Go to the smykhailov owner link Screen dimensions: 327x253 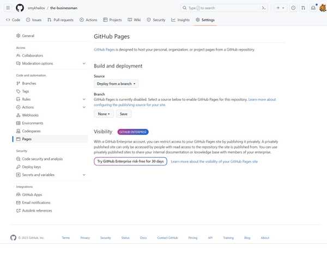point(37,8)
